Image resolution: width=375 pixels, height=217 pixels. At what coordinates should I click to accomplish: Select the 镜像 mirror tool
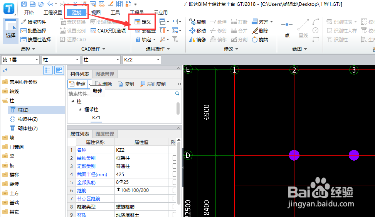(197, 39)
